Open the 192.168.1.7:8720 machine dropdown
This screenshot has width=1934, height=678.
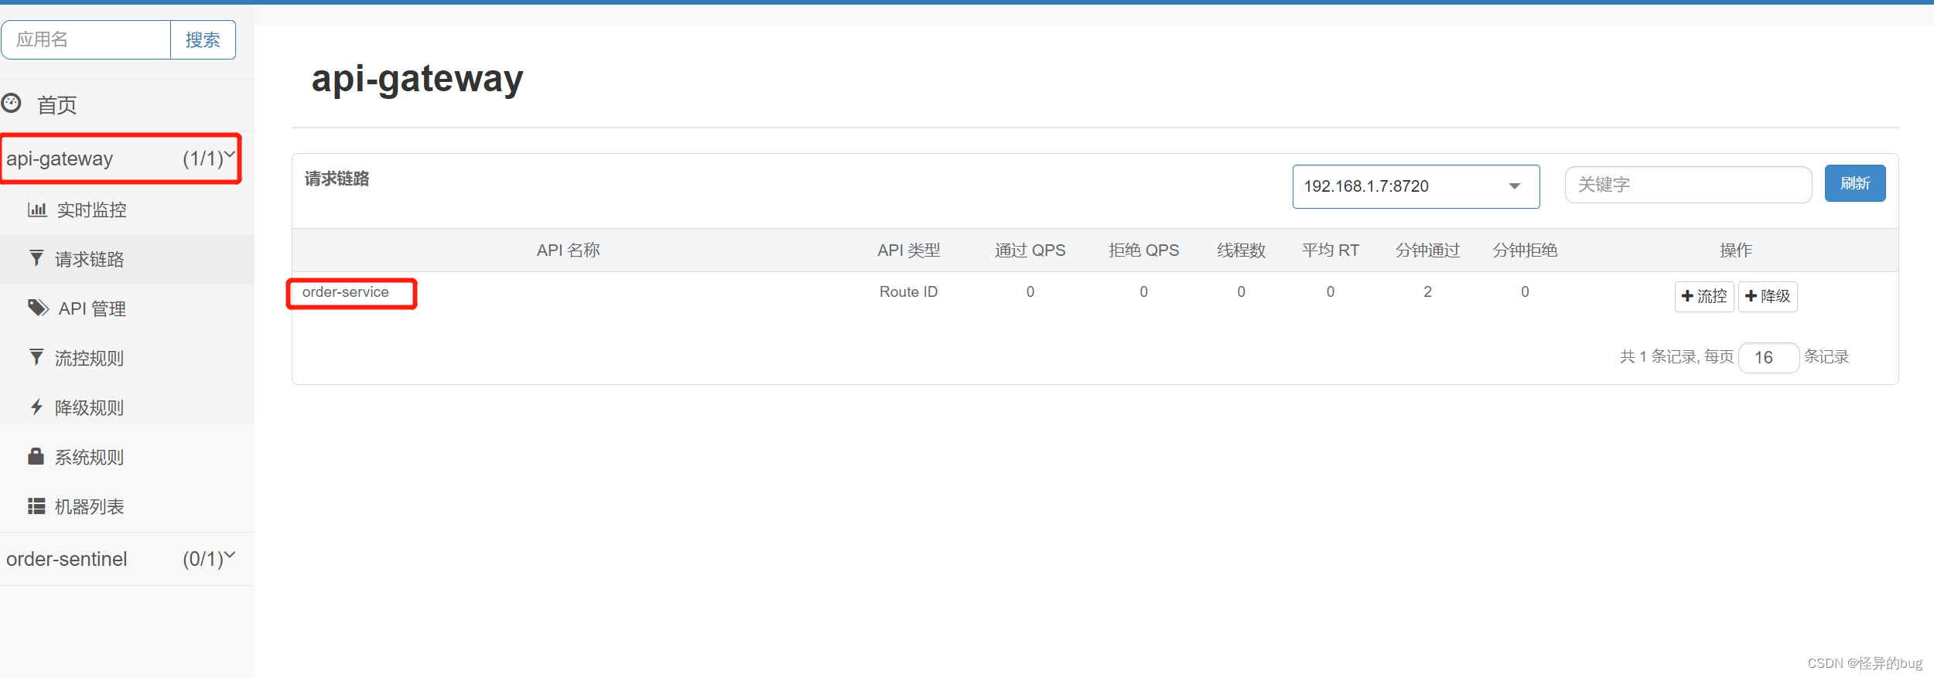coord(1416,186)
